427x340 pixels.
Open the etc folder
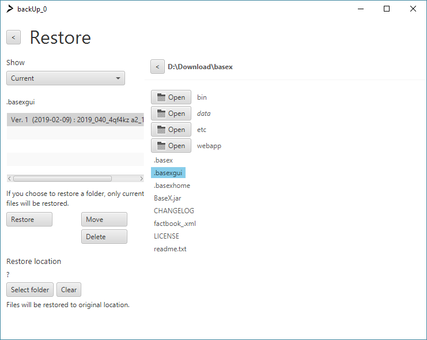point(171,130)
